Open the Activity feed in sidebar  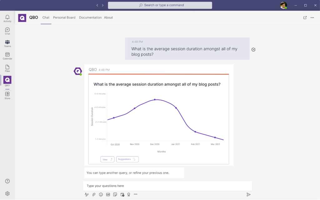click(7, 18)
